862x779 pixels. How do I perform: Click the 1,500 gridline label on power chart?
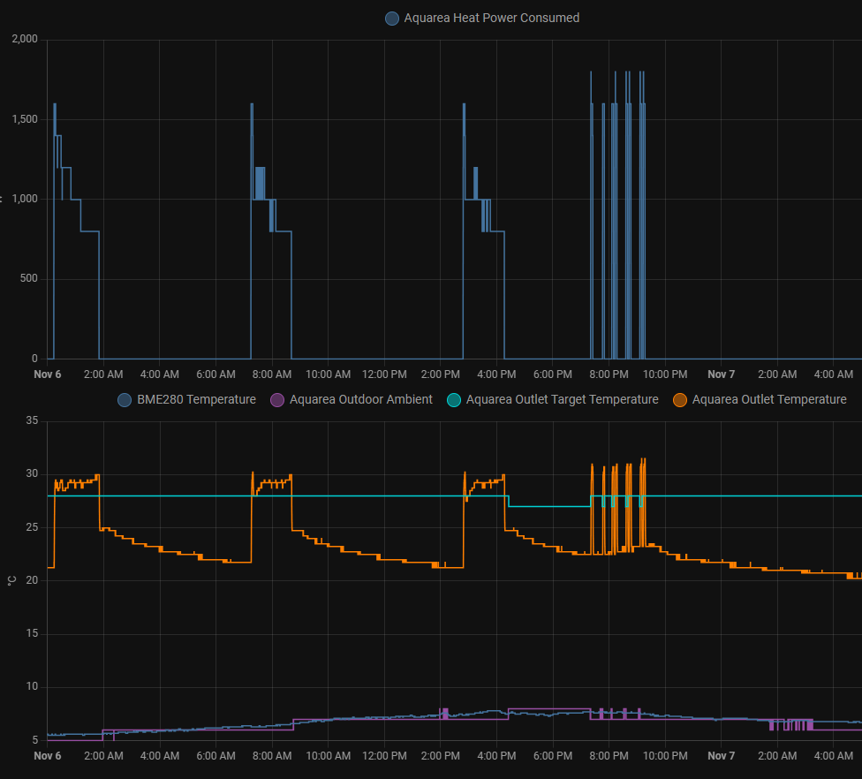tap(24, 119)
